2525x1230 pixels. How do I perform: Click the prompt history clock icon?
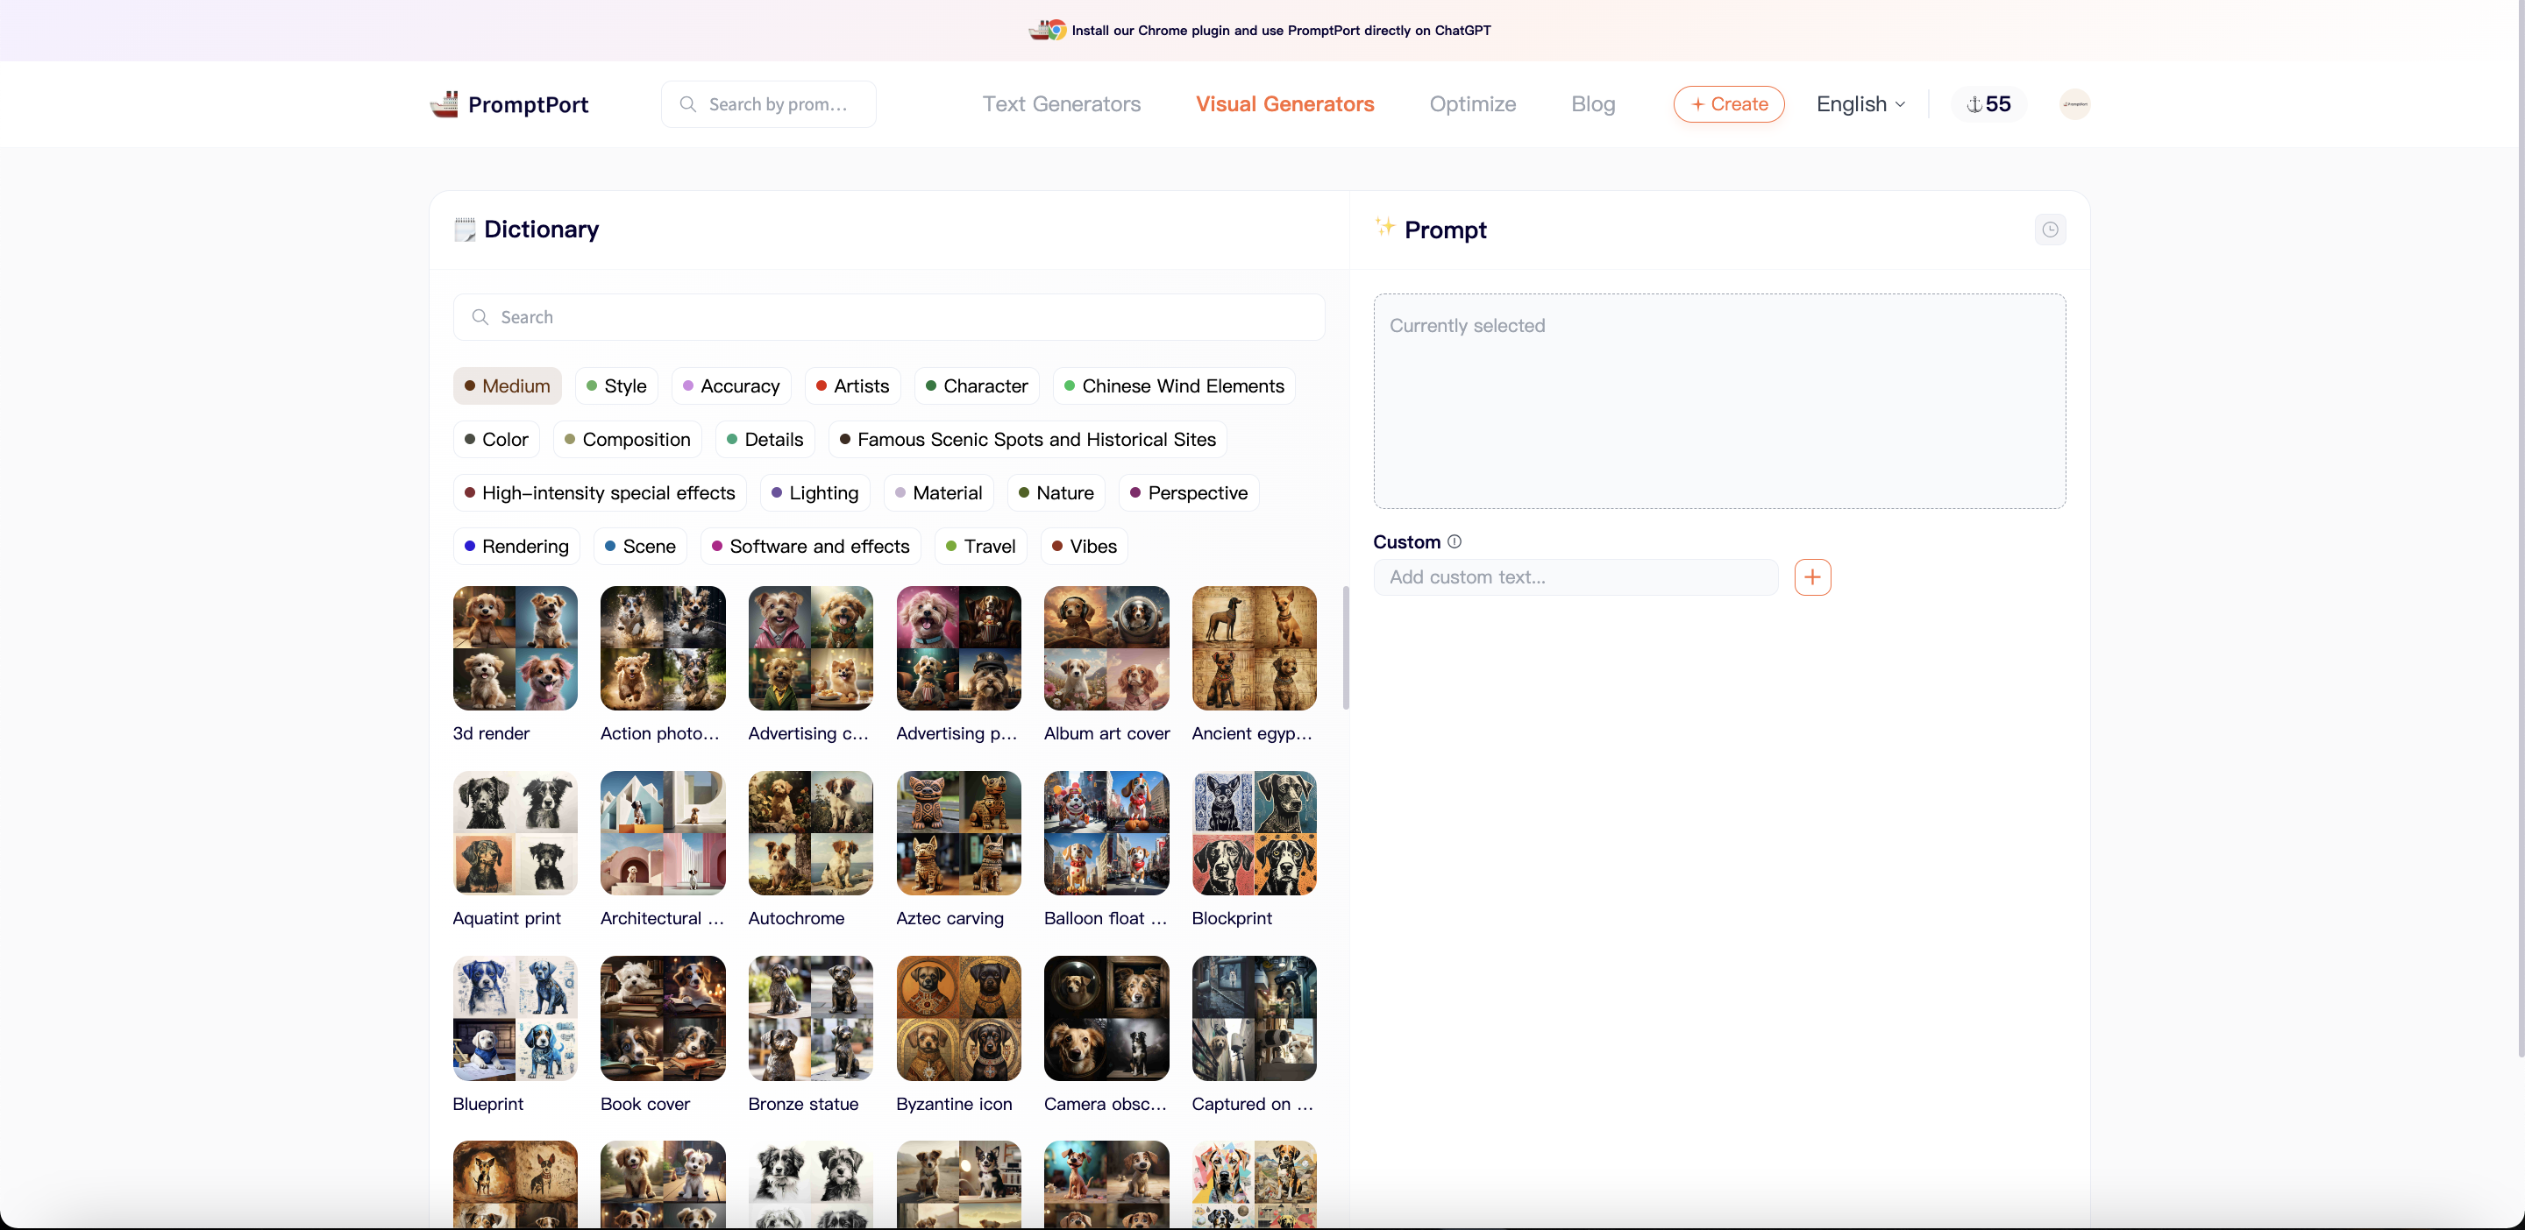coord(2050,230)
